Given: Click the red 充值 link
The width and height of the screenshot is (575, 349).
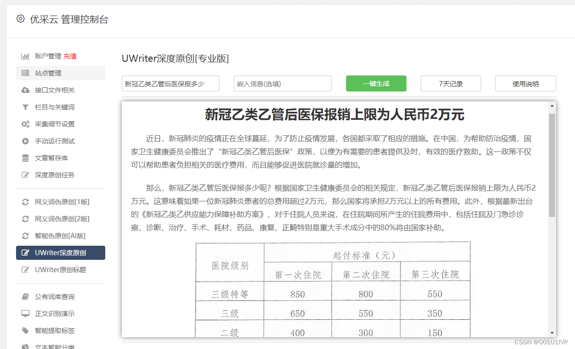Looking at the screenshot, I should point(70,56).
